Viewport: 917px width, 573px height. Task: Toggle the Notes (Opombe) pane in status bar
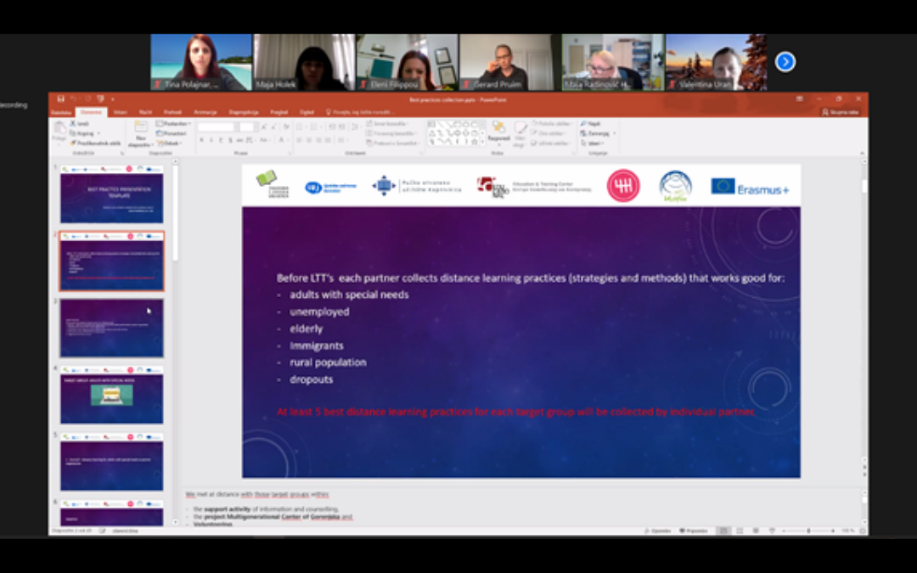pyautogui.click(x=656, y=531)
